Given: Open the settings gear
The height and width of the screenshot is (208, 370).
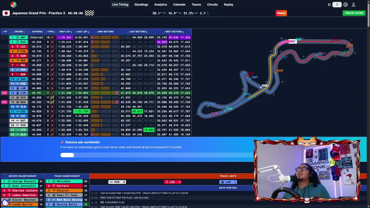Looking at the screenshot, I should coord(345,5).
